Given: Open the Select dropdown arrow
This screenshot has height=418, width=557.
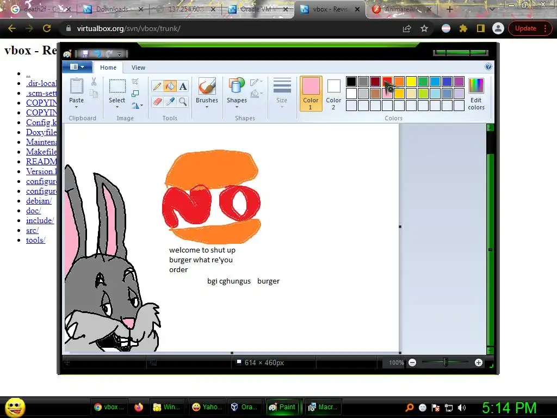Looking at the screenshot, I should 117,107.
